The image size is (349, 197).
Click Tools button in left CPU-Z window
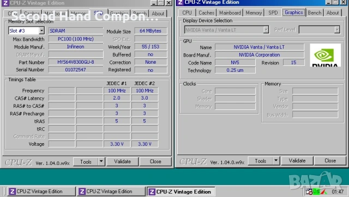point(86,162)
